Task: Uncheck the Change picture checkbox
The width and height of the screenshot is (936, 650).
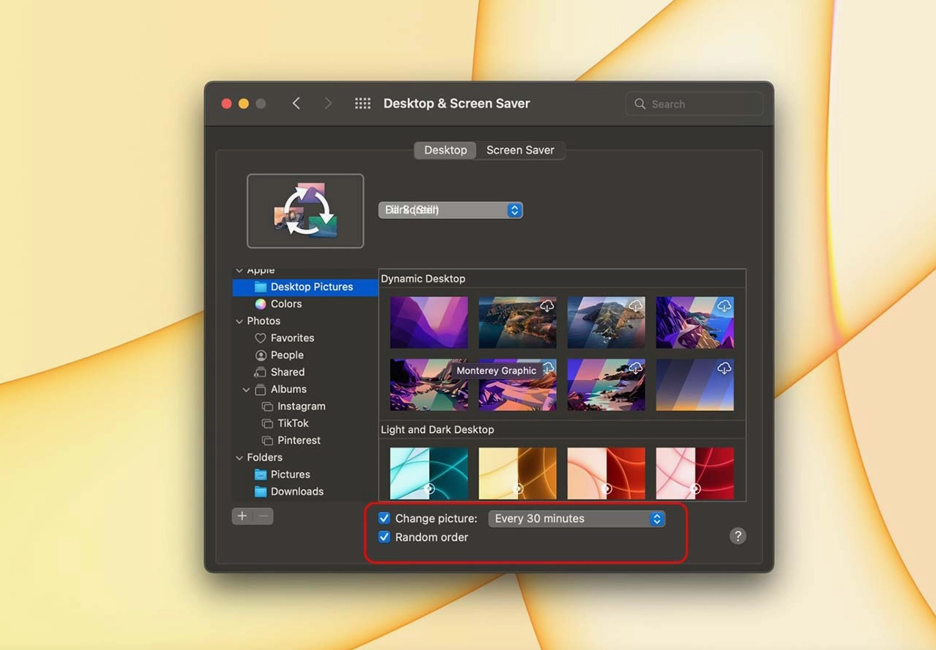Action: click(x=384, y=519)
